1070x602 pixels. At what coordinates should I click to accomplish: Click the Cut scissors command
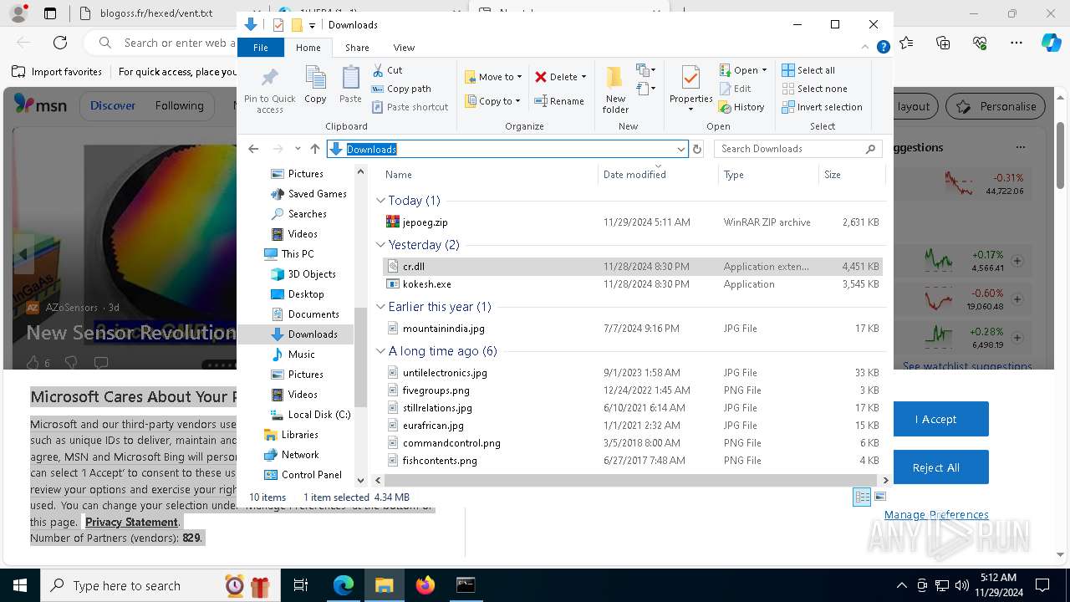[x=387, y=70]
